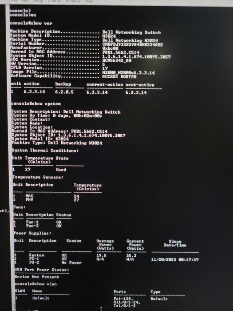Click the MAC address in the show ver output

(x=121, y=52)
